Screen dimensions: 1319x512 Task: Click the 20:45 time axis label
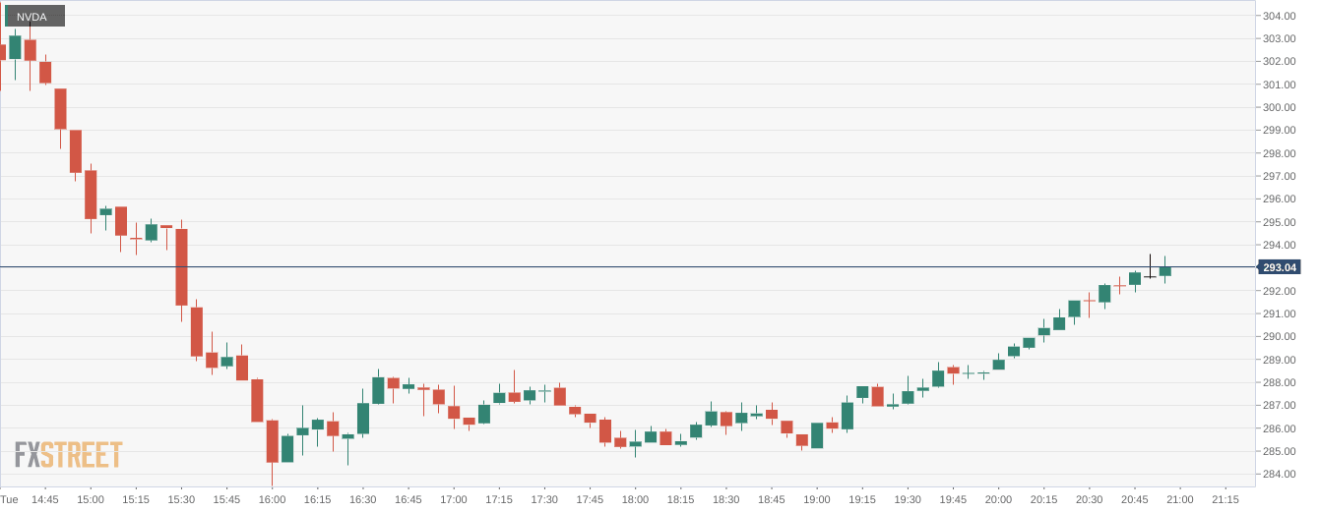pos(1134,500)
